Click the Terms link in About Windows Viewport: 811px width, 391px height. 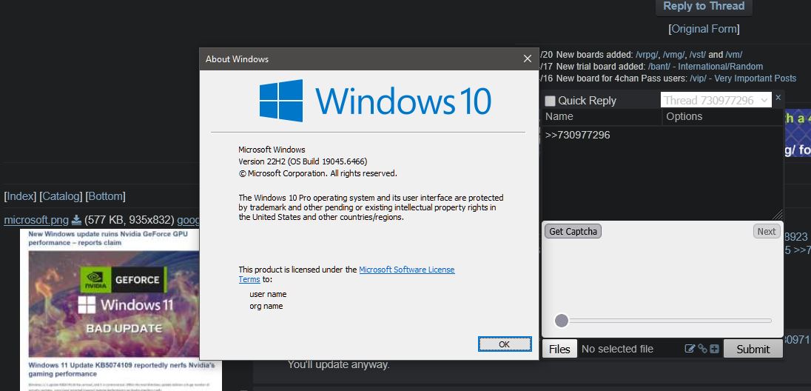coord(249,279)
